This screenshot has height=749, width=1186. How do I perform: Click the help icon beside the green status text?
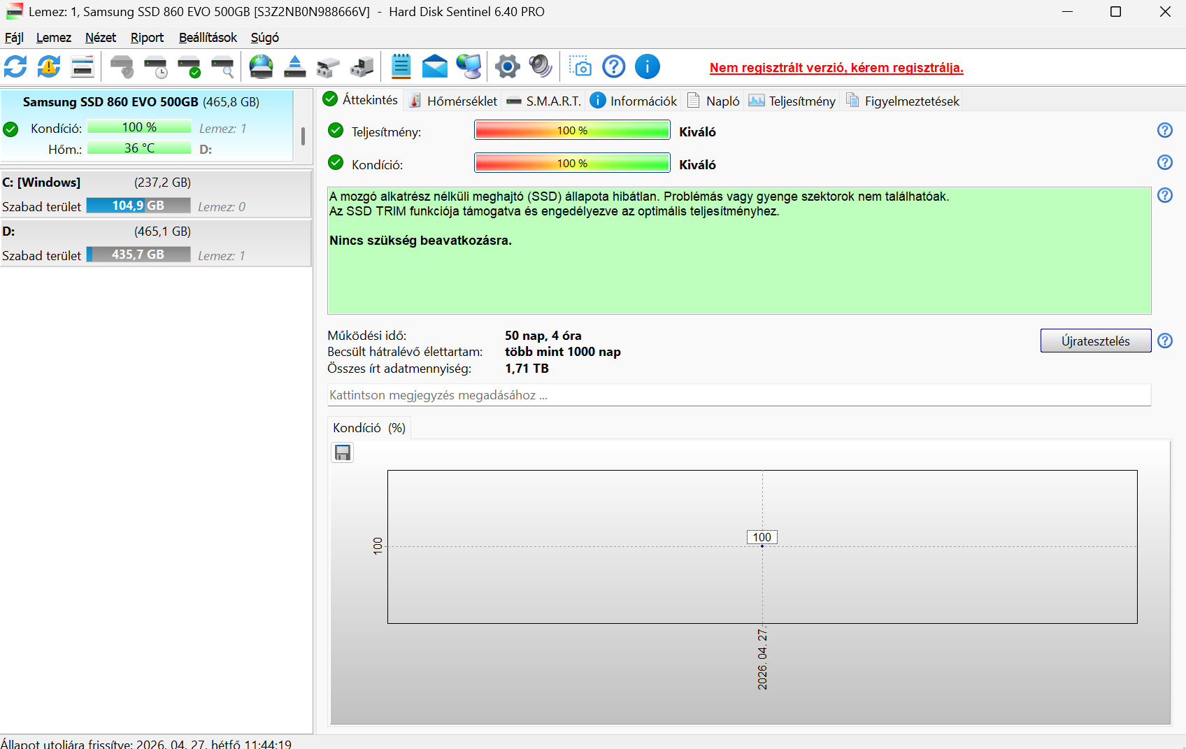pyautogui.click(x=1165, y=195)
